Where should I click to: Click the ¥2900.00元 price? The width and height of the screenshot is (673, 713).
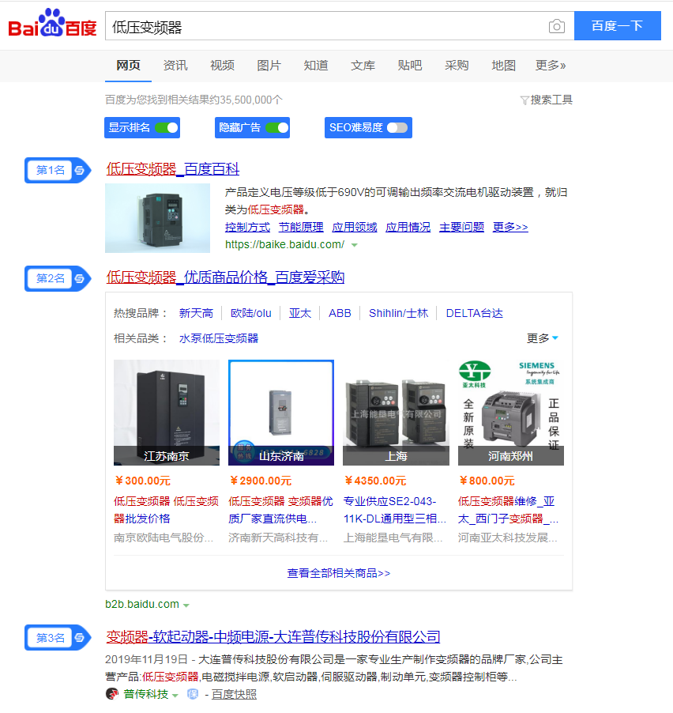pos(261,481)
